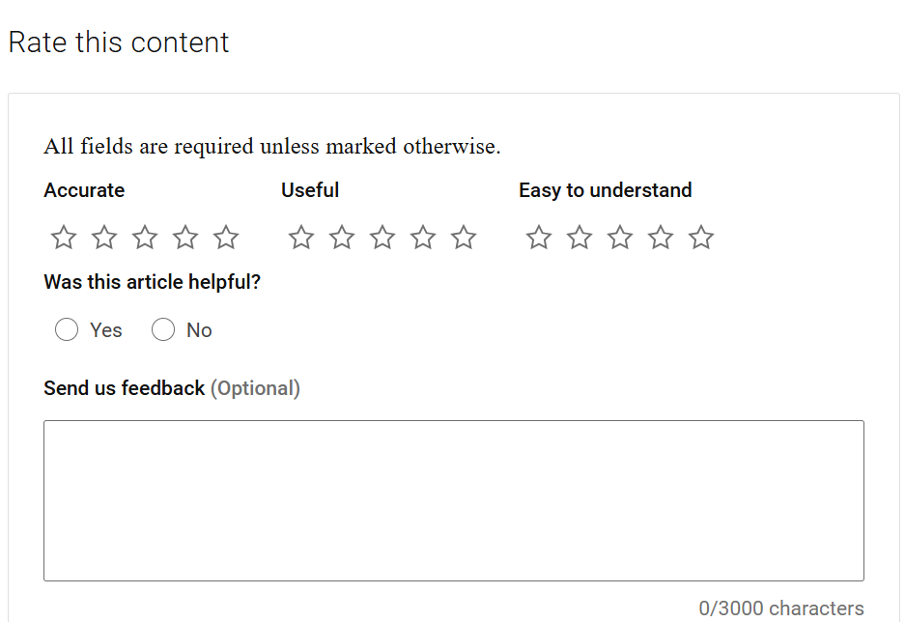The width and height of the screenshot is (905, 622).
Task: Give Accurate the full five stars
Action: [x=226, y=238]
